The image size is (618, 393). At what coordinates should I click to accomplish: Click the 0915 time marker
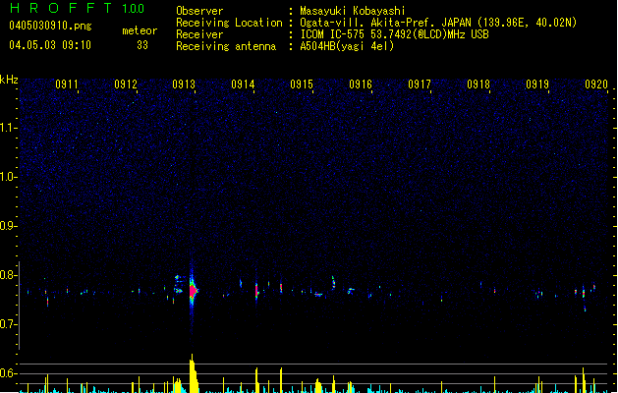tap(302, 84)
